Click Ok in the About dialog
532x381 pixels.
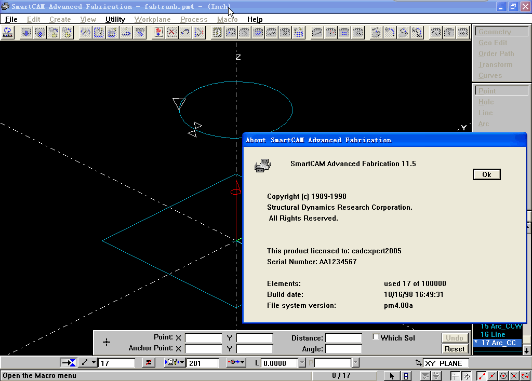(x=486, y=174)
